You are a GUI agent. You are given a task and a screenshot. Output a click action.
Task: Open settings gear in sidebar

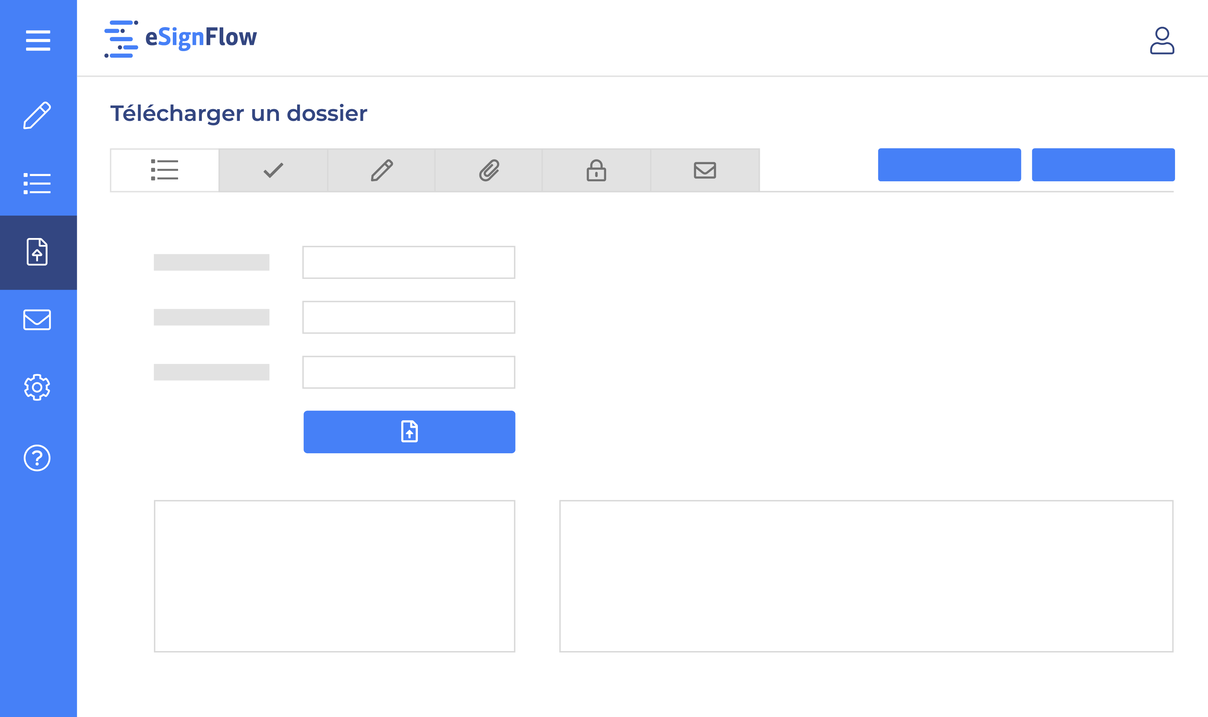(x=37, y=387)
